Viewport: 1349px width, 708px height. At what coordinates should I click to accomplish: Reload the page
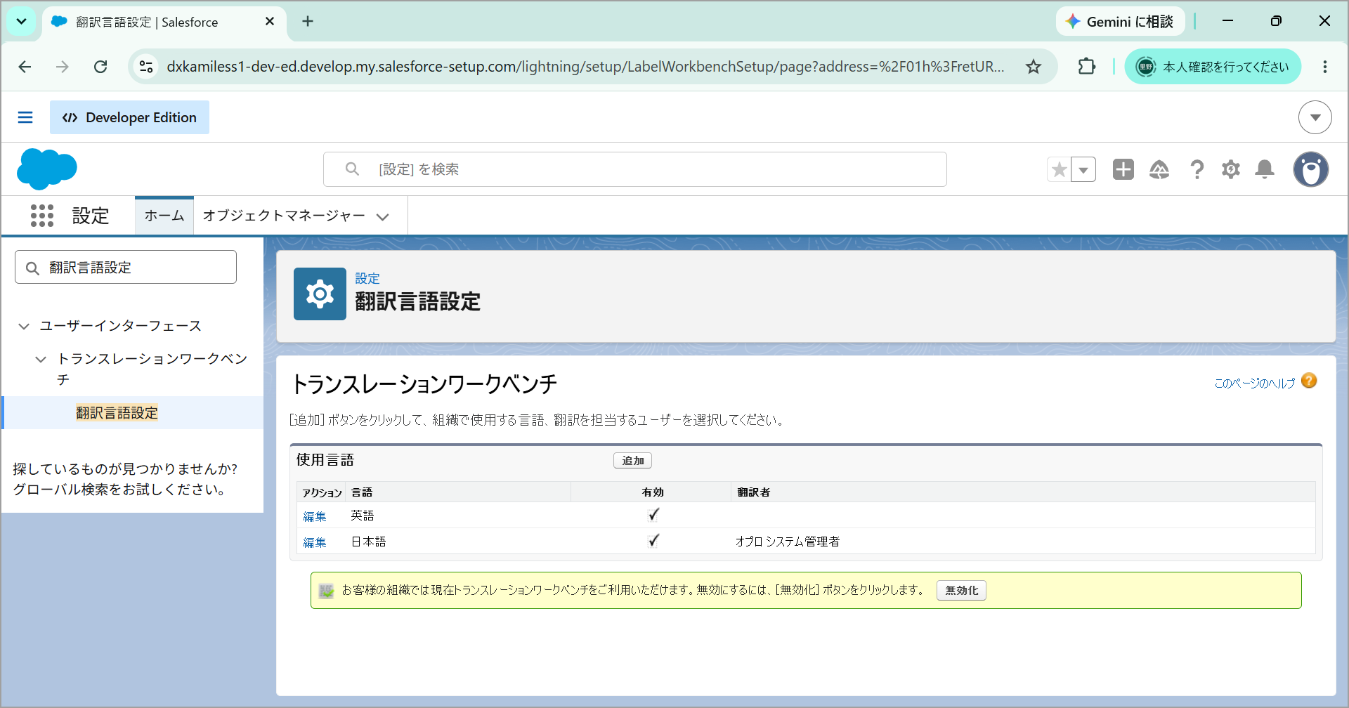pos(100,67)
